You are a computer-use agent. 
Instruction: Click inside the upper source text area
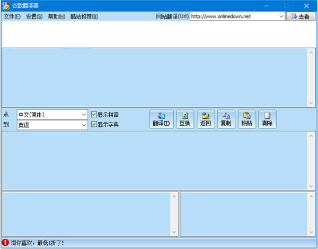(x=155, y=78)
